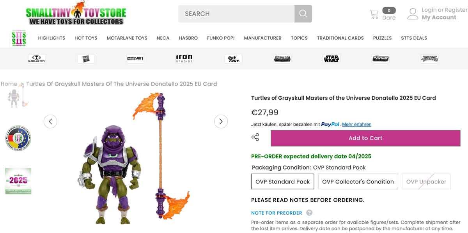
Task: Open the STTS Deals section
Action: coord(414,38)
